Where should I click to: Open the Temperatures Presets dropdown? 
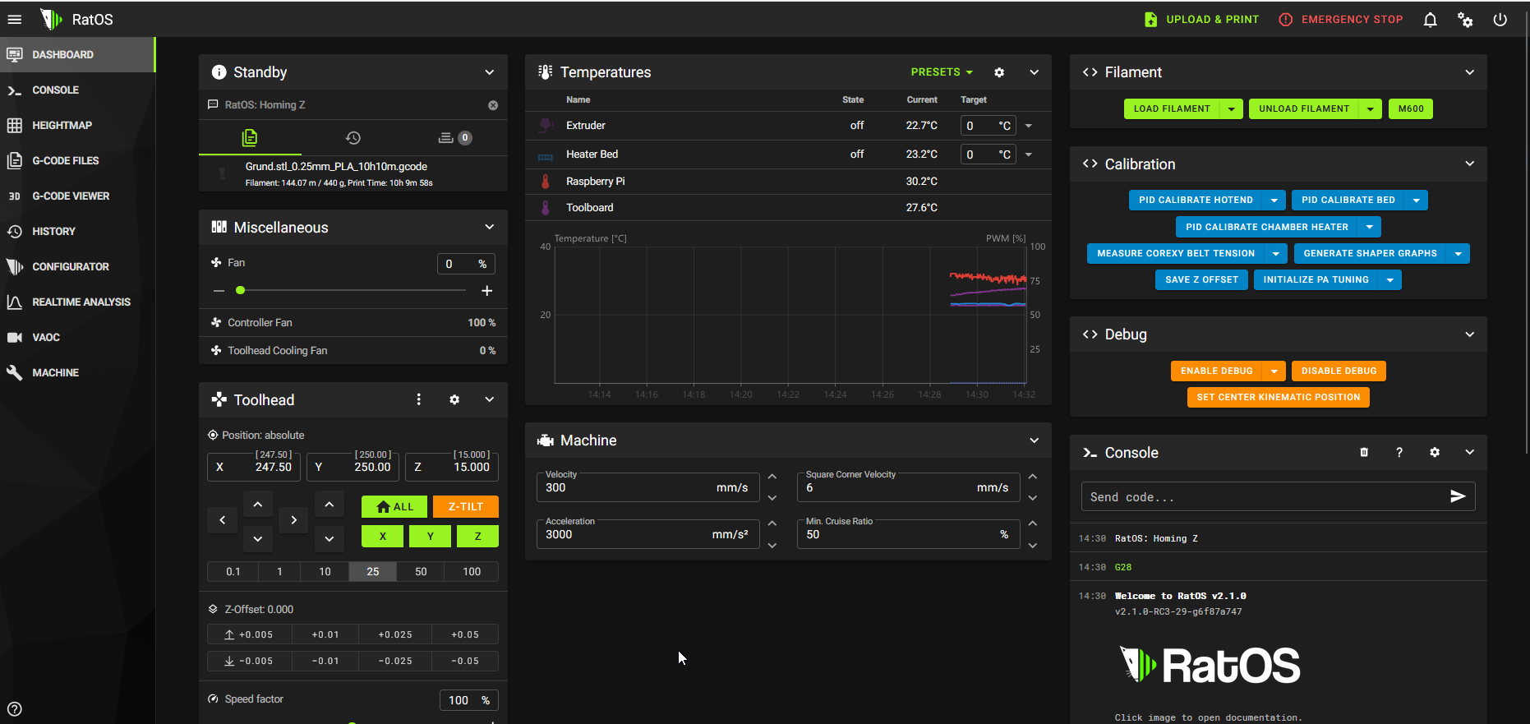[x=942, y=72]
